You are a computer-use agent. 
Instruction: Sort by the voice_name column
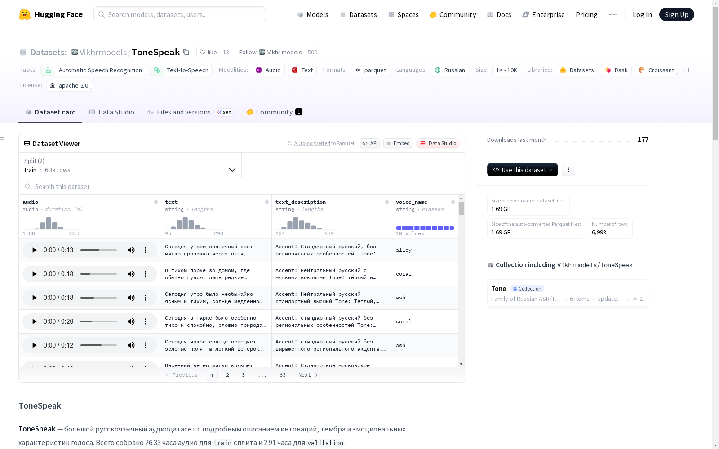pos(453,202)
